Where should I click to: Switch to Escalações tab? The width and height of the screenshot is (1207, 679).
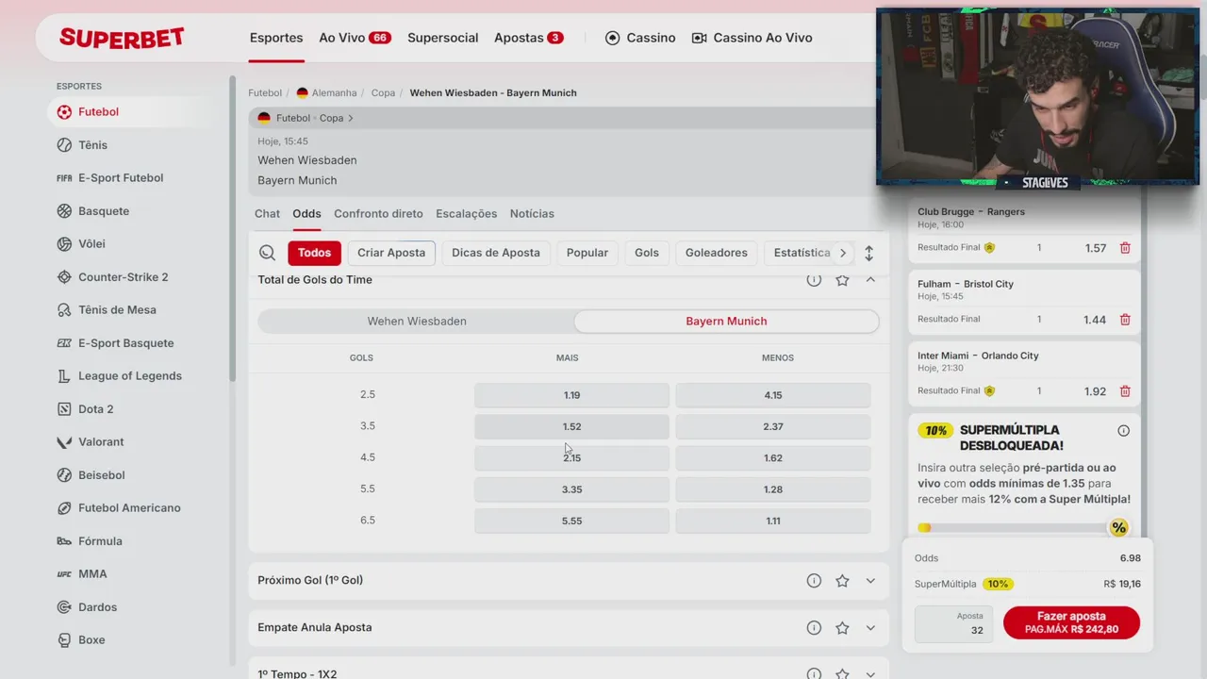(466, 214)
